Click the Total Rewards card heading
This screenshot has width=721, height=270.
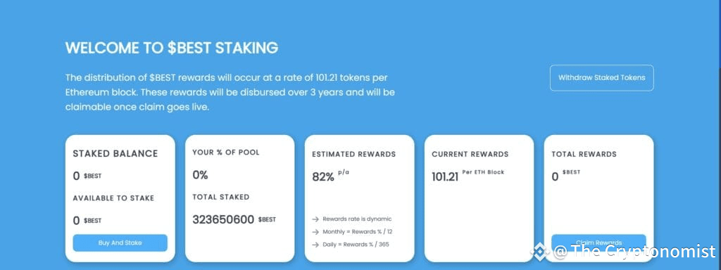(584, 154)
